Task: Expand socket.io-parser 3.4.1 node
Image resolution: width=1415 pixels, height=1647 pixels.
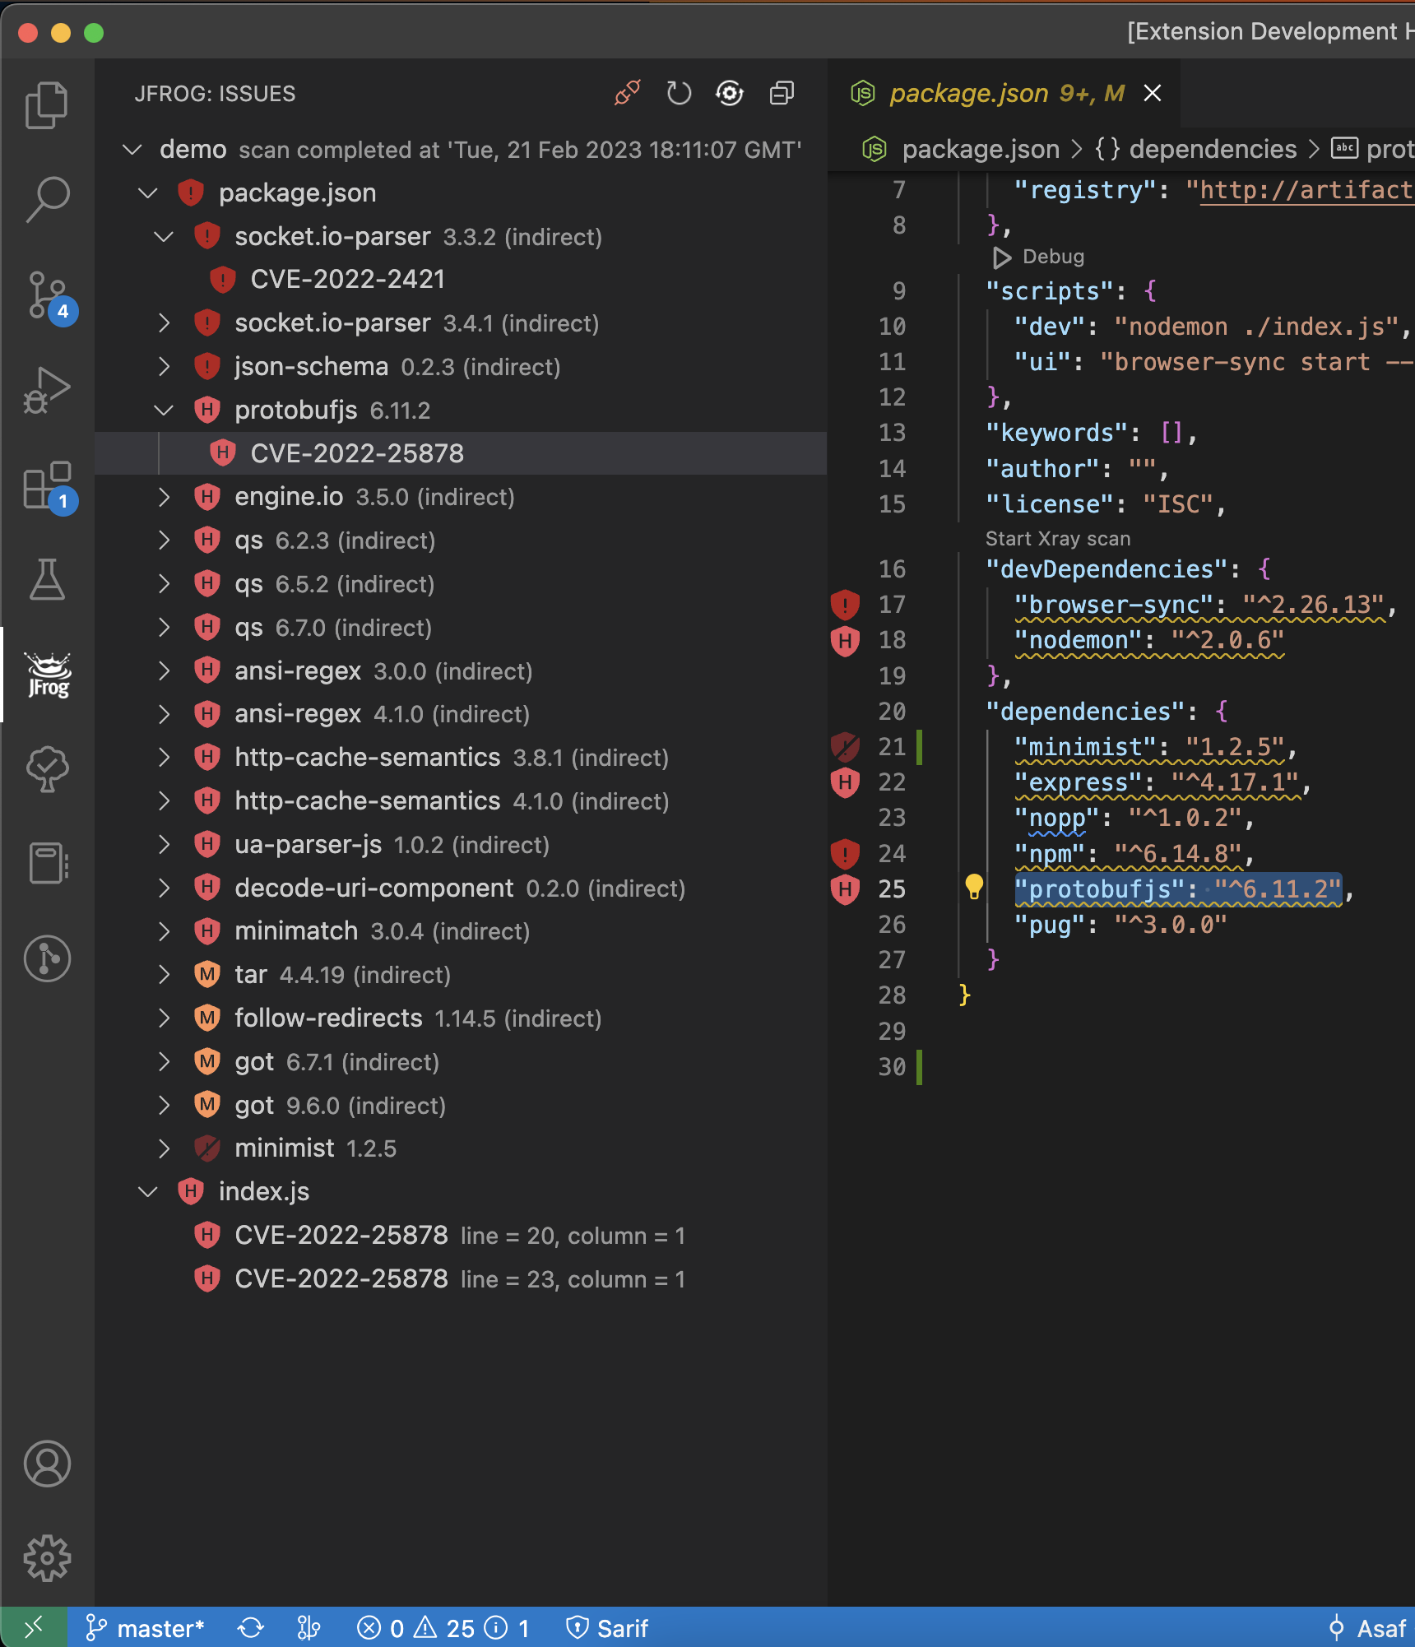Action: pyautogui.click(x=165, y=323)
